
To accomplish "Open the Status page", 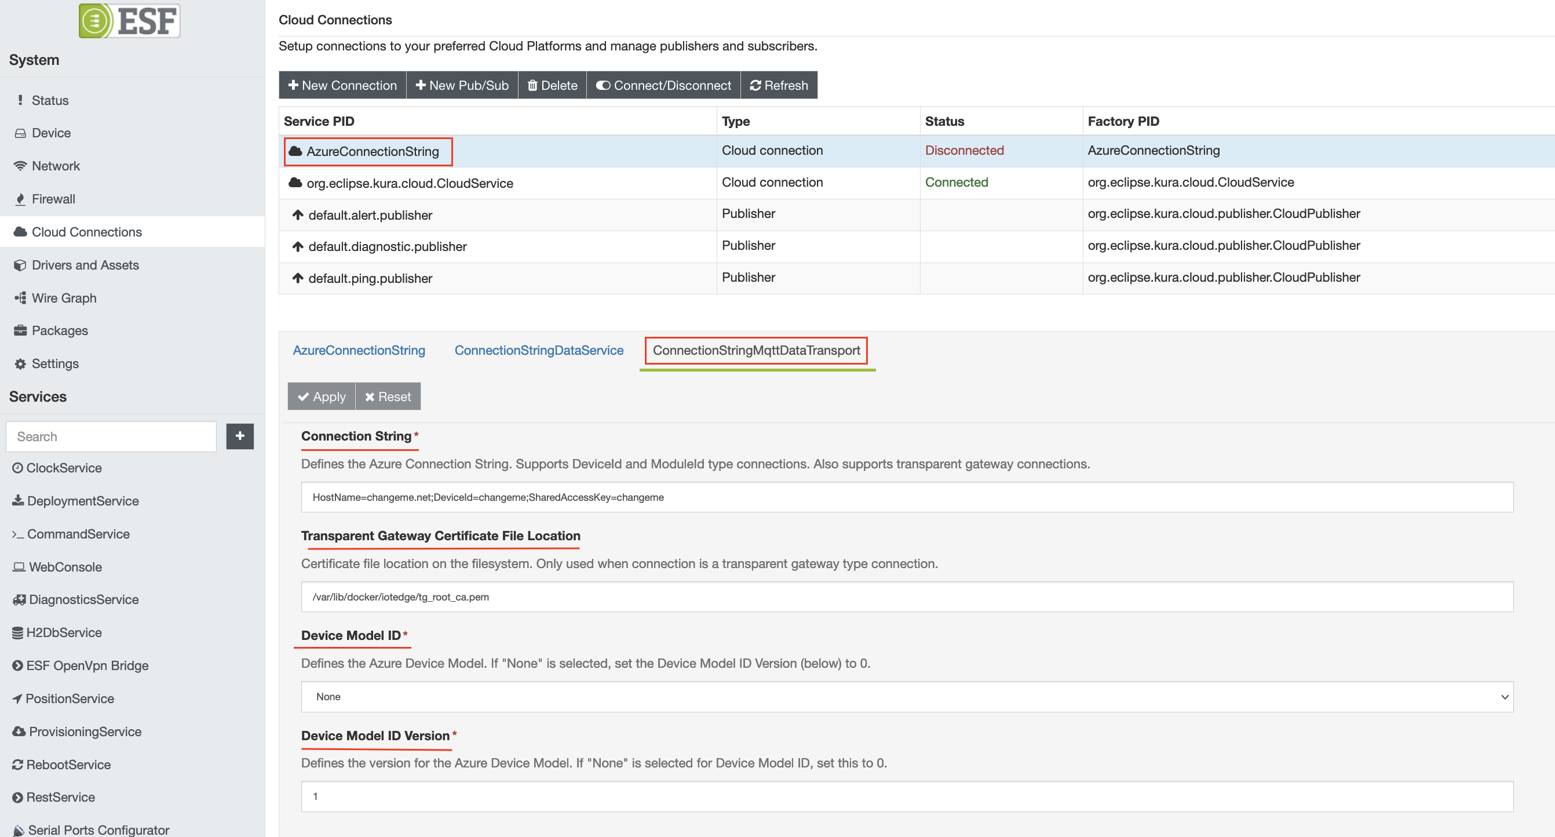I will coord(49,100).
